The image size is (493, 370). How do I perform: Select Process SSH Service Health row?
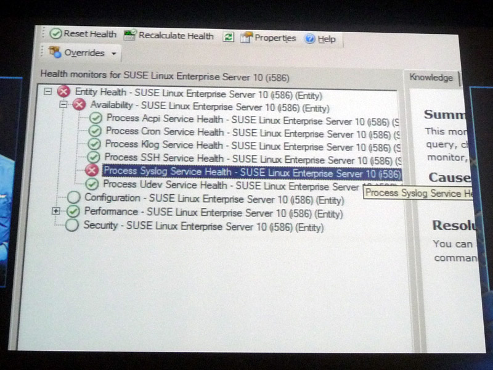click(253, 159)
